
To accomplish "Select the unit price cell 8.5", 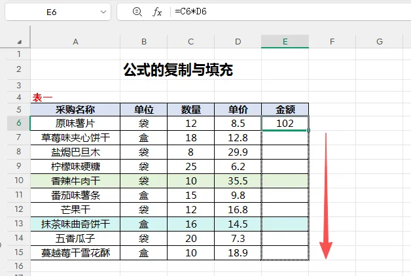I will tap(238, 124).
